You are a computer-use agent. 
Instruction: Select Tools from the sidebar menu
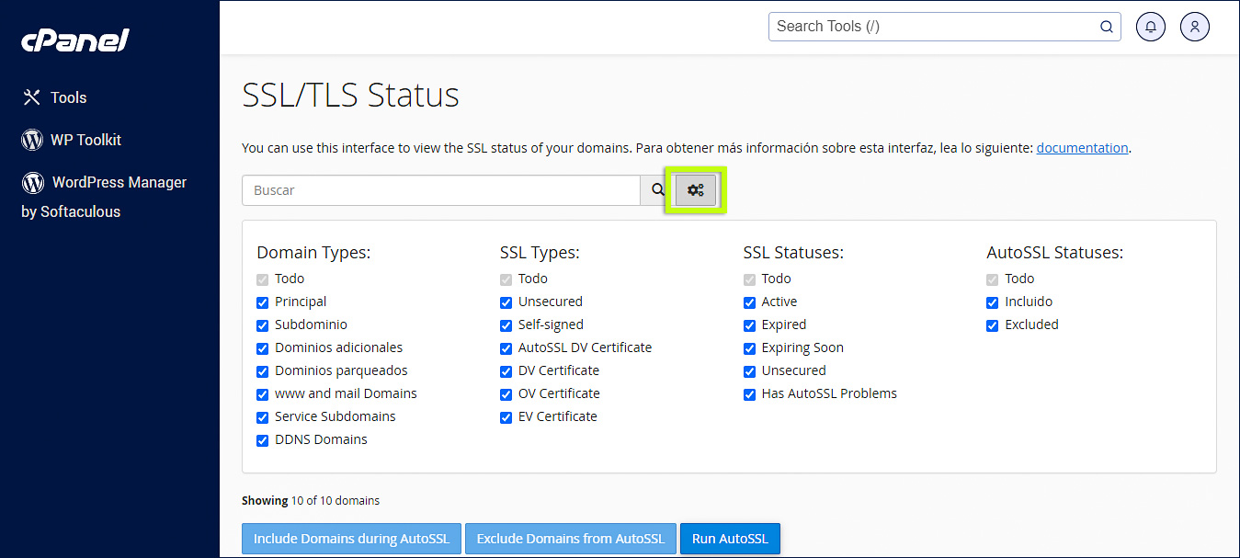pyautogui.click(x=67, y=97)
